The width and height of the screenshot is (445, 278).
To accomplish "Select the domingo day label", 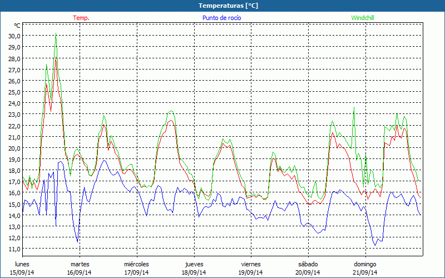I will (x=365, y=264).
